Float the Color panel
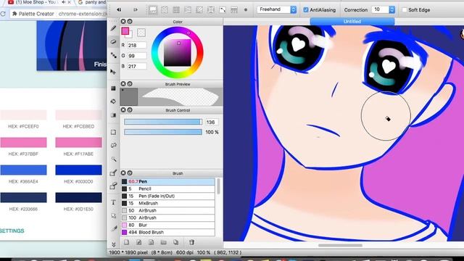The height and width of the screenshot is (261, 464). [130, 21]
